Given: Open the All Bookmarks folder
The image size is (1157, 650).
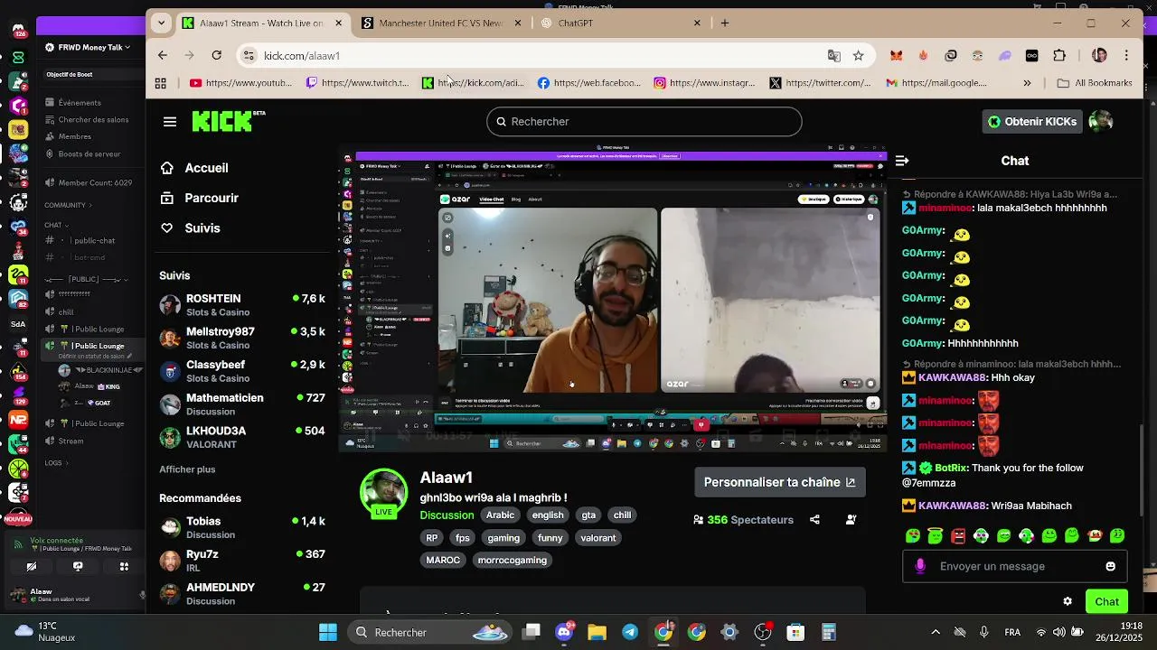Looking at the screenshot, I should (x=1095, y=83).
